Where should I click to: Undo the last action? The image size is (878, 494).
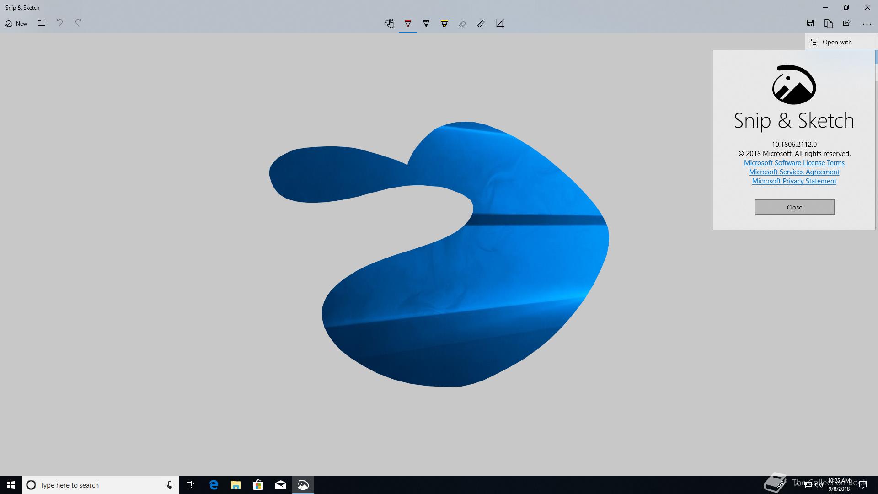[x=60, y=23]
